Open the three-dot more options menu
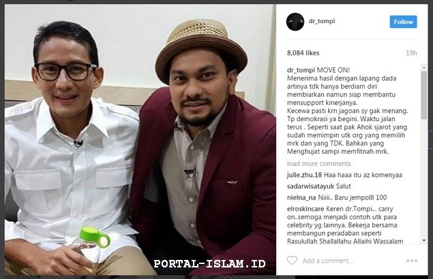This screenshot has width=433, height=279. (411, 261)
